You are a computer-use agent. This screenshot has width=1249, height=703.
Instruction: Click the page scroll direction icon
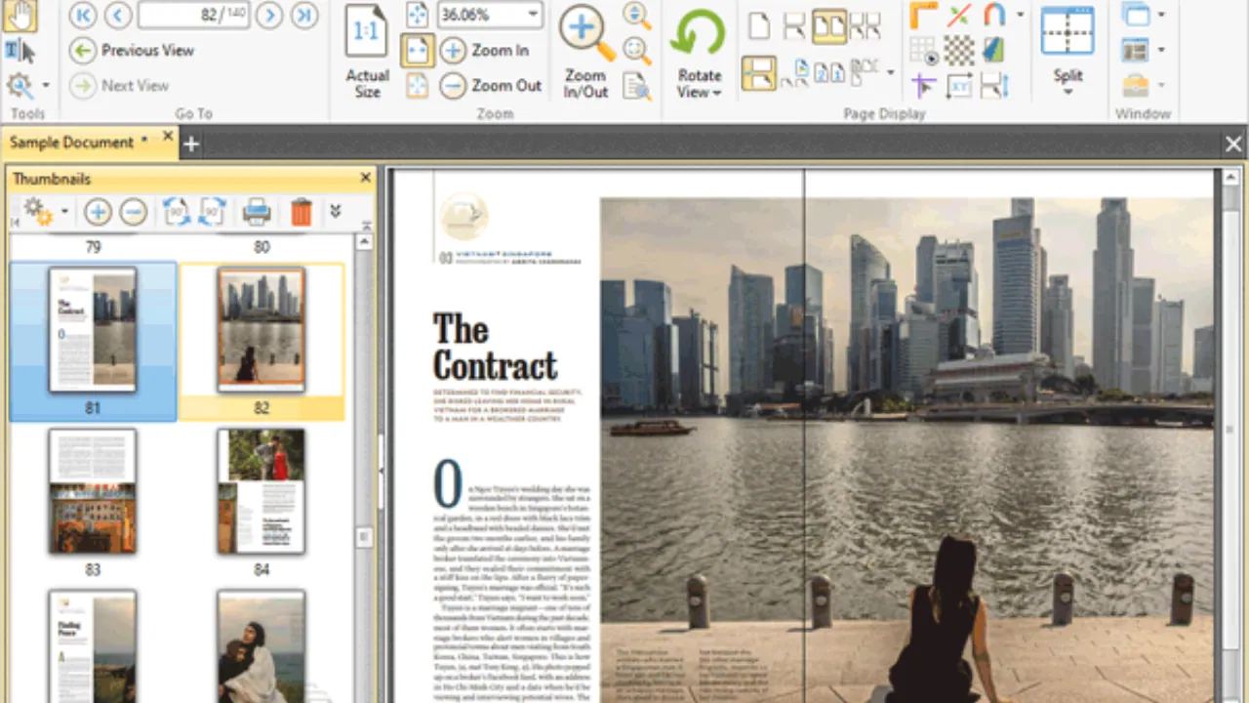pos(994,86)
